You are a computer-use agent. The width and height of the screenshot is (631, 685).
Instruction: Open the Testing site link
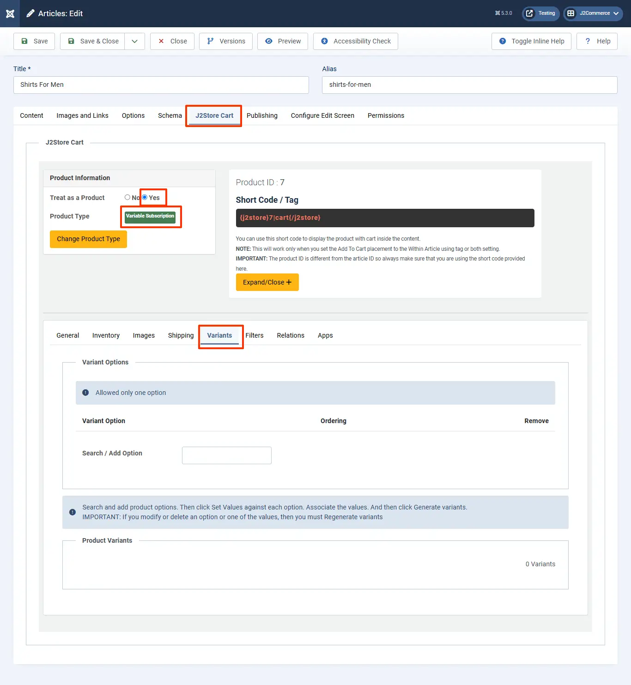click(541, 13)
